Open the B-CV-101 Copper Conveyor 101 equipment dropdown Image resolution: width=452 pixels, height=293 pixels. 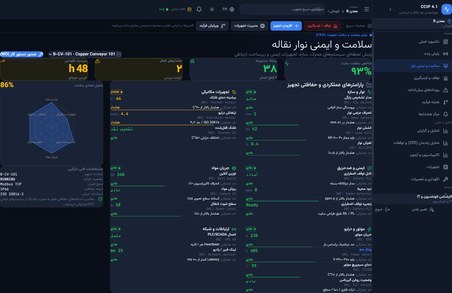85,54
